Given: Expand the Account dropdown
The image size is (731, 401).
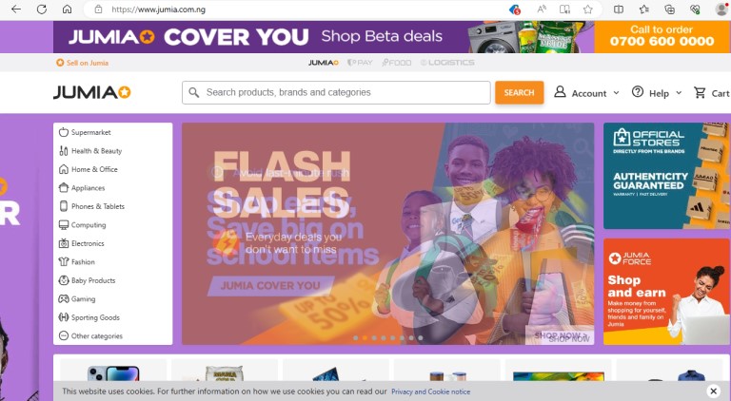Looking at the screenshot, I should click(x=586, y=93).
